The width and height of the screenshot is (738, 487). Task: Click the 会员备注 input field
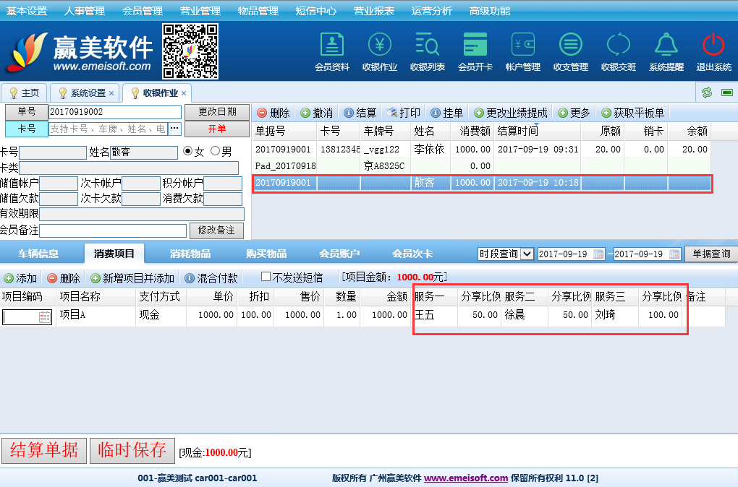click(x=113, y=230)
